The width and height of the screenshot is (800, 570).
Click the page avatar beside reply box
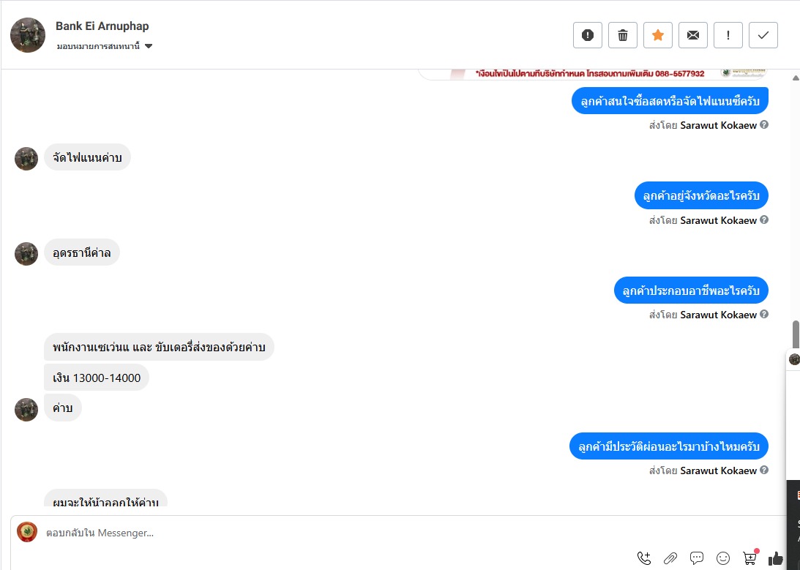(27, 532)
